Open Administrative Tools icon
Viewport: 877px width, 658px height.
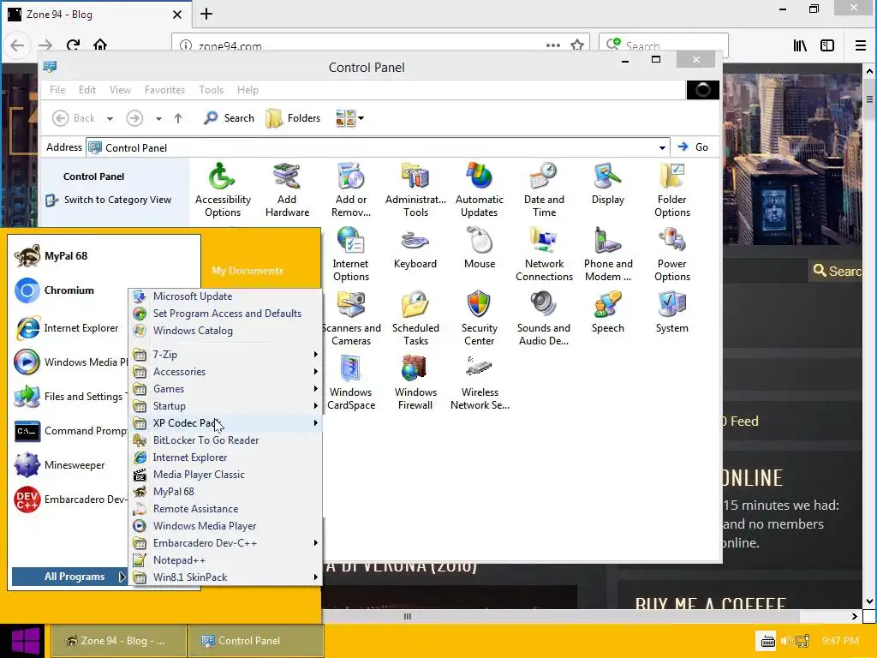coord(415,190)
